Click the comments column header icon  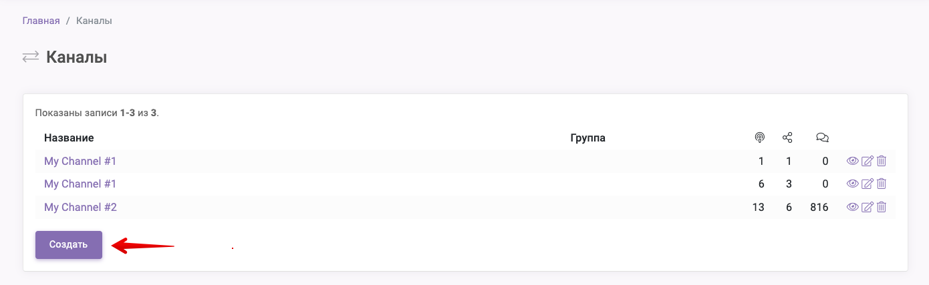(x=822, y=137)
